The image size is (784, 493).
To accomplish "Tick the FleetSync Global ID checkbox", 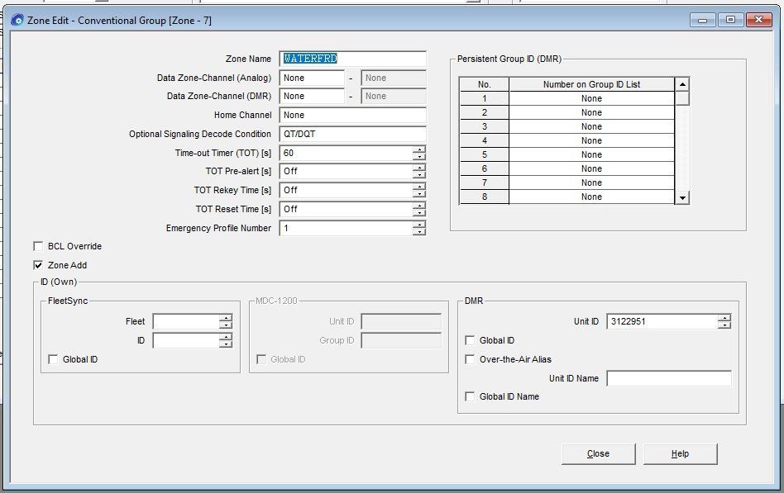I will tap(52, 359).
